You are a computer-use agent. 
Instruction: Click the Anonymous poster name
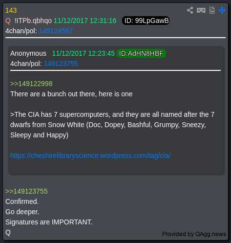tap(28, 53)
